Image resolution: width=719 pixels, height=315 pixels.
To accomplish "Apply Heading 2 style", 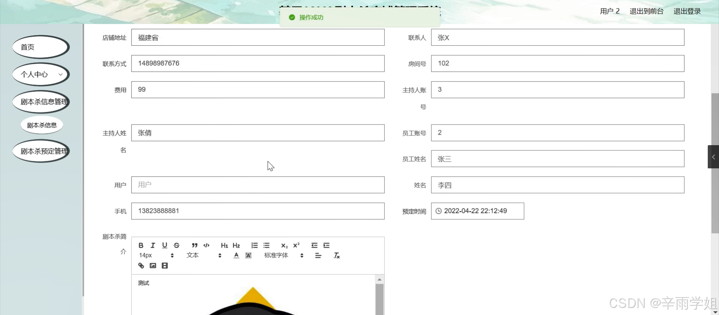I will (x=236, y=245).
